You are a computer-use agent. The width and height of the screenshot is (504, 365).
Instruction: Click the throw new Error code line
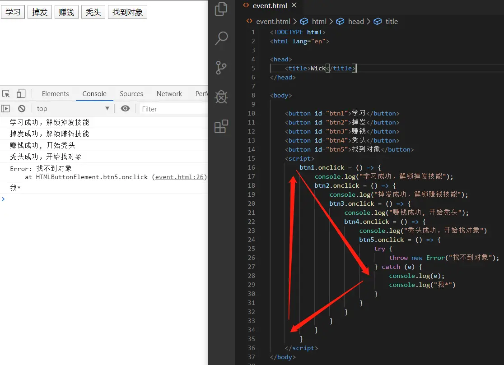tap(444, 258)
